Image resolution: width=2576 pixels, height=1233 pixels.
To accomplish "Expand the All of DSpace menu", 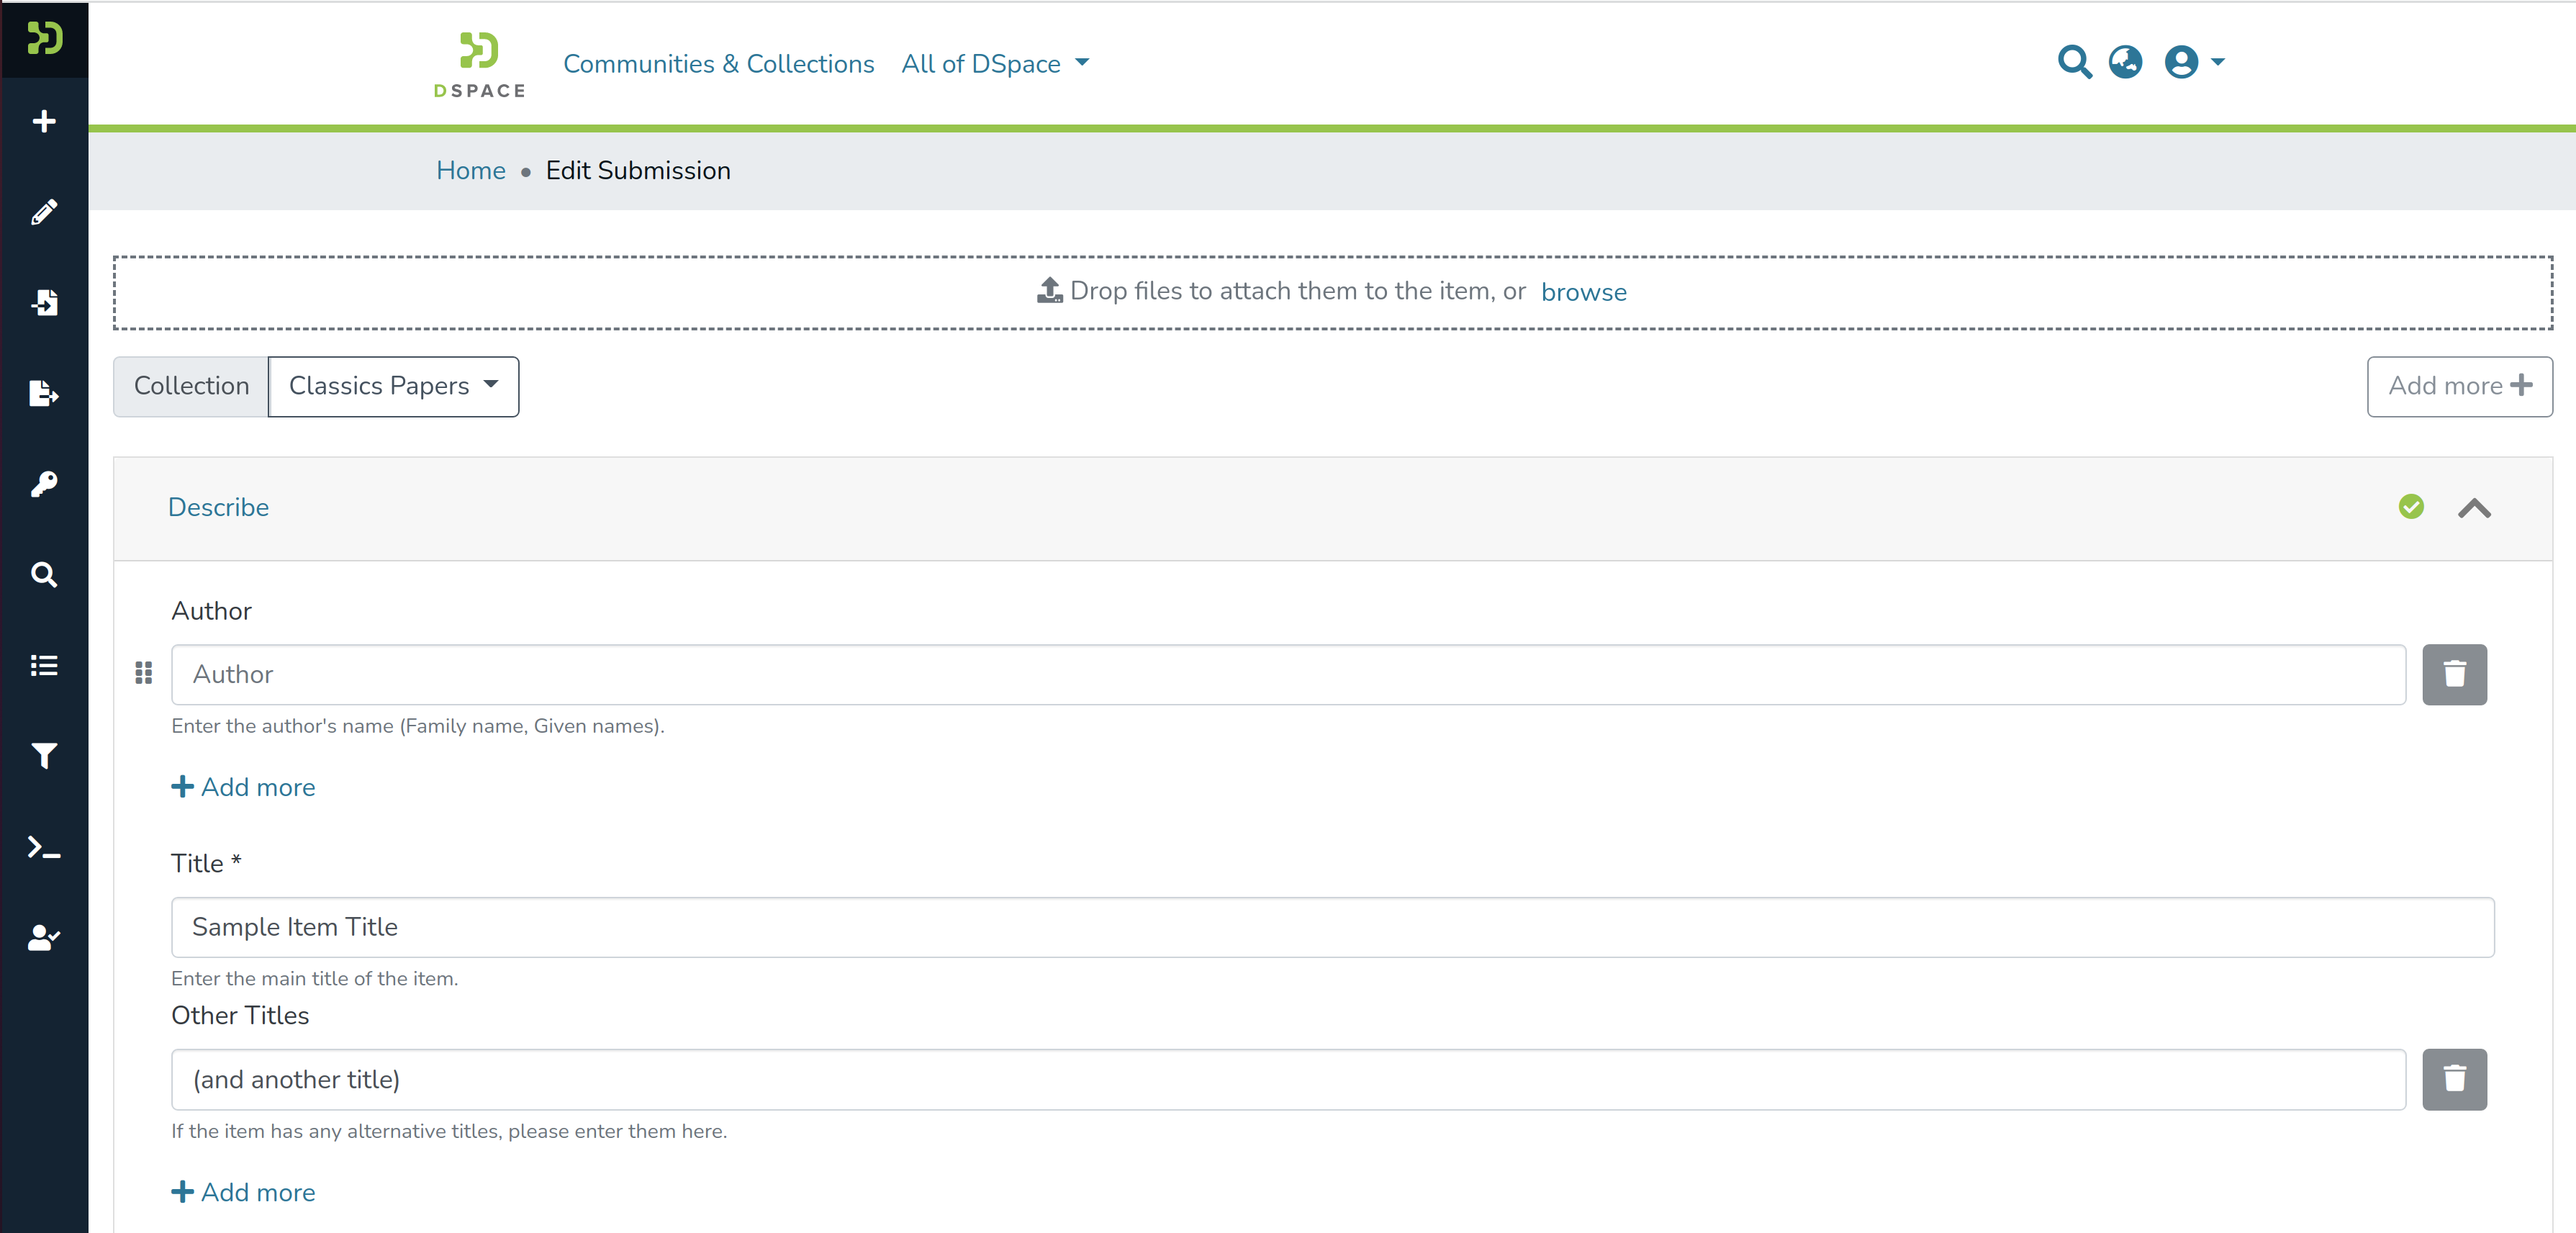I will point(994,64).
